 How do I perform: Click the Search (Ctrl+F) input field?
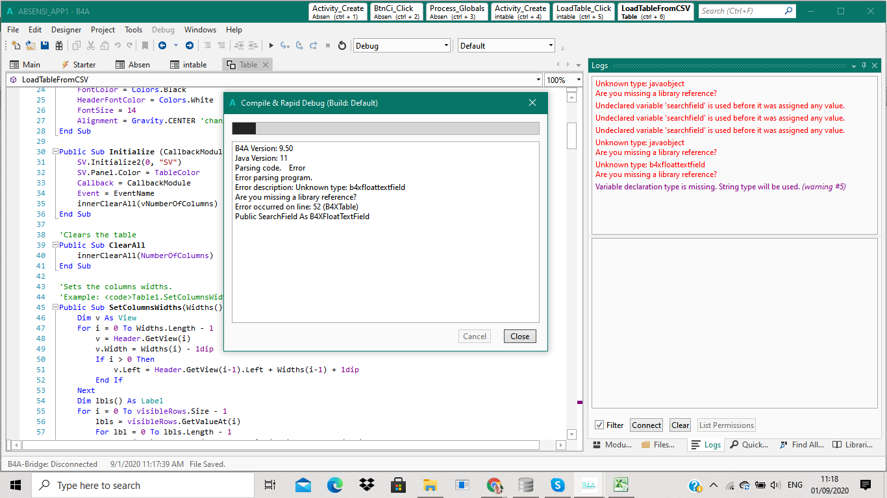pyautogui.click(x=747, y=11)
